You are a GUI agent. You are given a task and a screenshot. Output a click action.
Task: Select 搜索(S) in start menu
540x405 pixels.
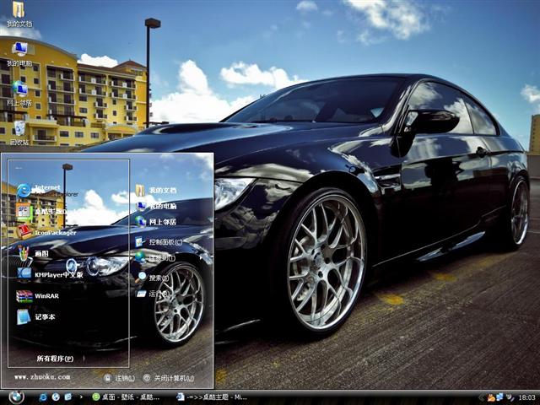coord(153,278)
